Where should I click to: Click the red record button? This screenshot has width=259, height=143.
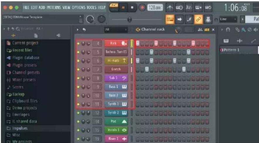pyautogui.click(x=142, y=8)
